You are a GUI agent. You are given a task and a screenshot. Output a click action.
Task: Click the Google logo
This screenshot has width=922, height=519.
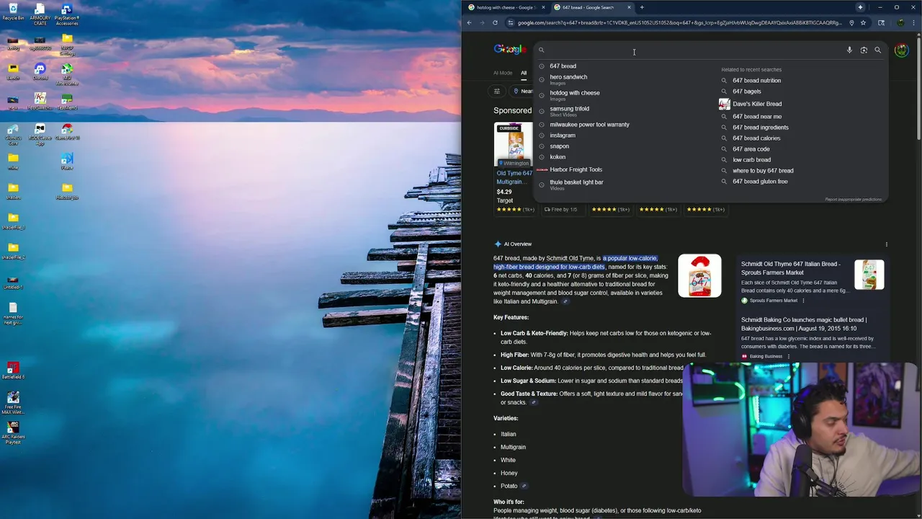point(510,49)
